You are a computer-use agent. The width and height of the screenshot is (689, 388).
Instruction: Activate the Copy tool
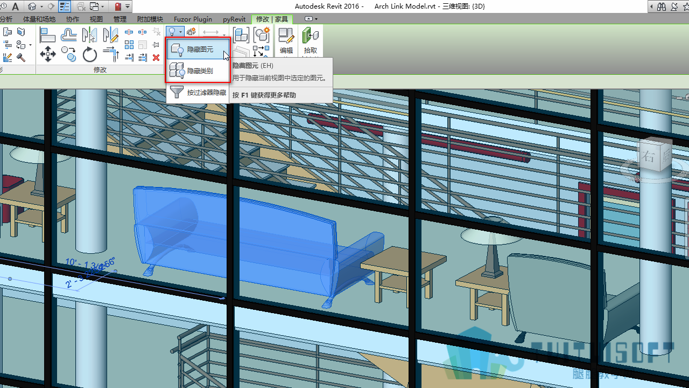pos(68,54)
